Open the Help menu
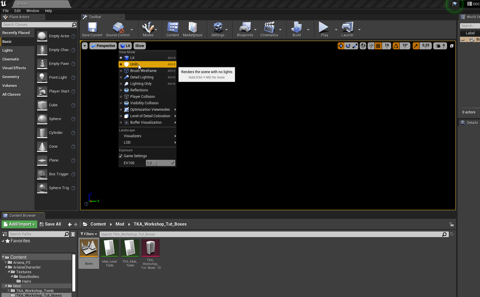The height and width of the screenshot is (297, 480). [x=49, y=11]
